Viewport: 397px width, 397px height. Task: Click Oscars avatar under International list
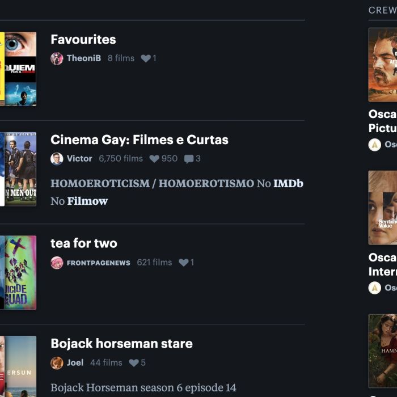[x=375, y=288]
